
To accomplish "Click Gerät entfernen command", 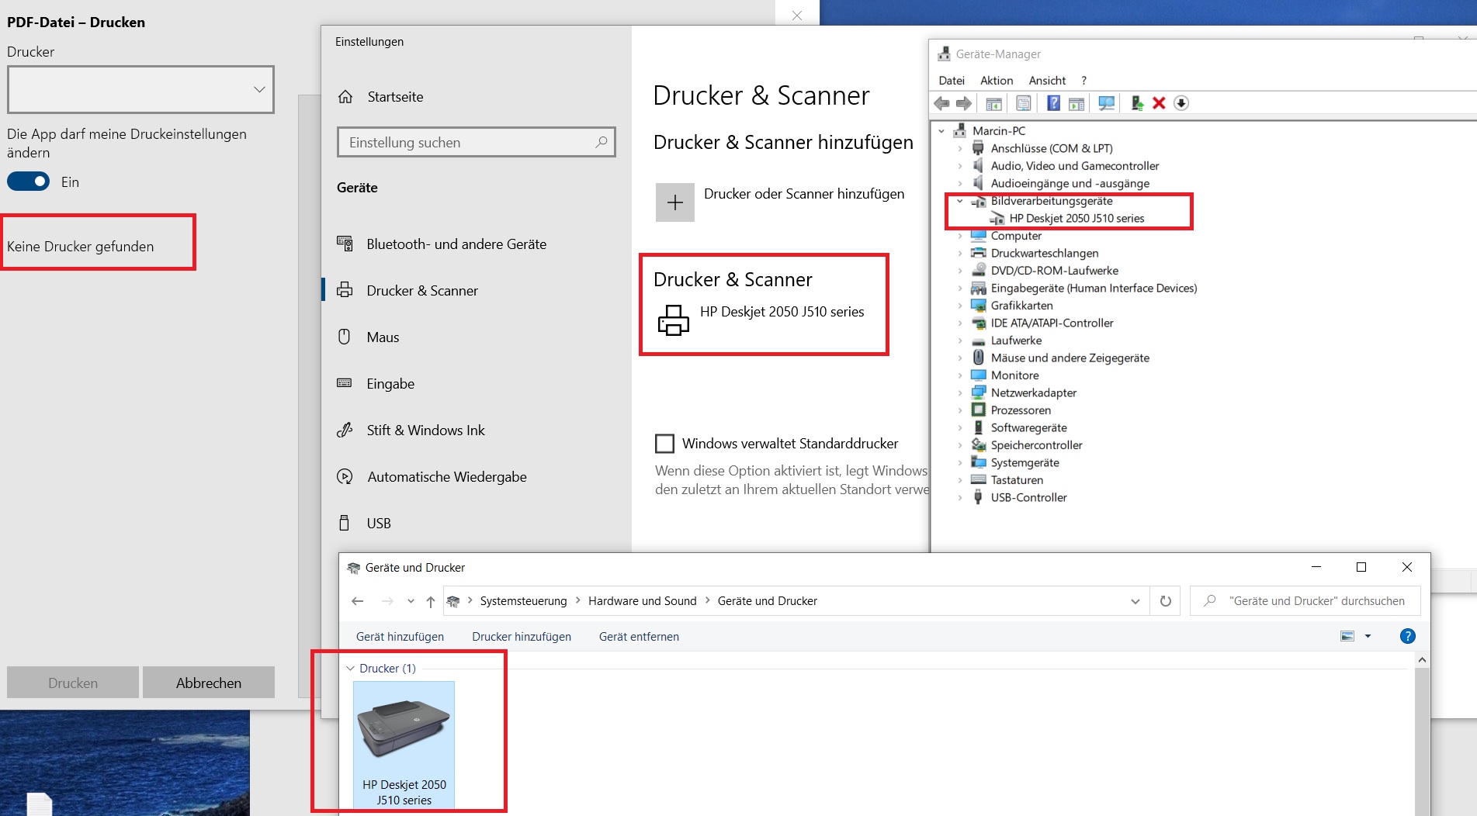I will click(639, 637).
